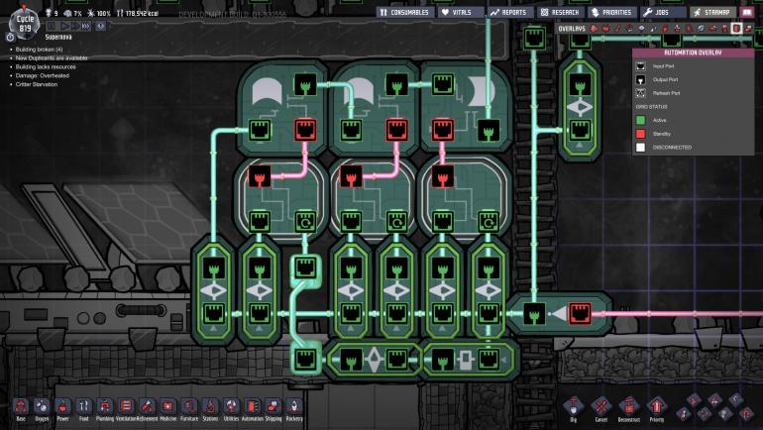This screenshot has width=763, height=430.
Task: Open the Rocketry build category
Action: coord(294,407)
